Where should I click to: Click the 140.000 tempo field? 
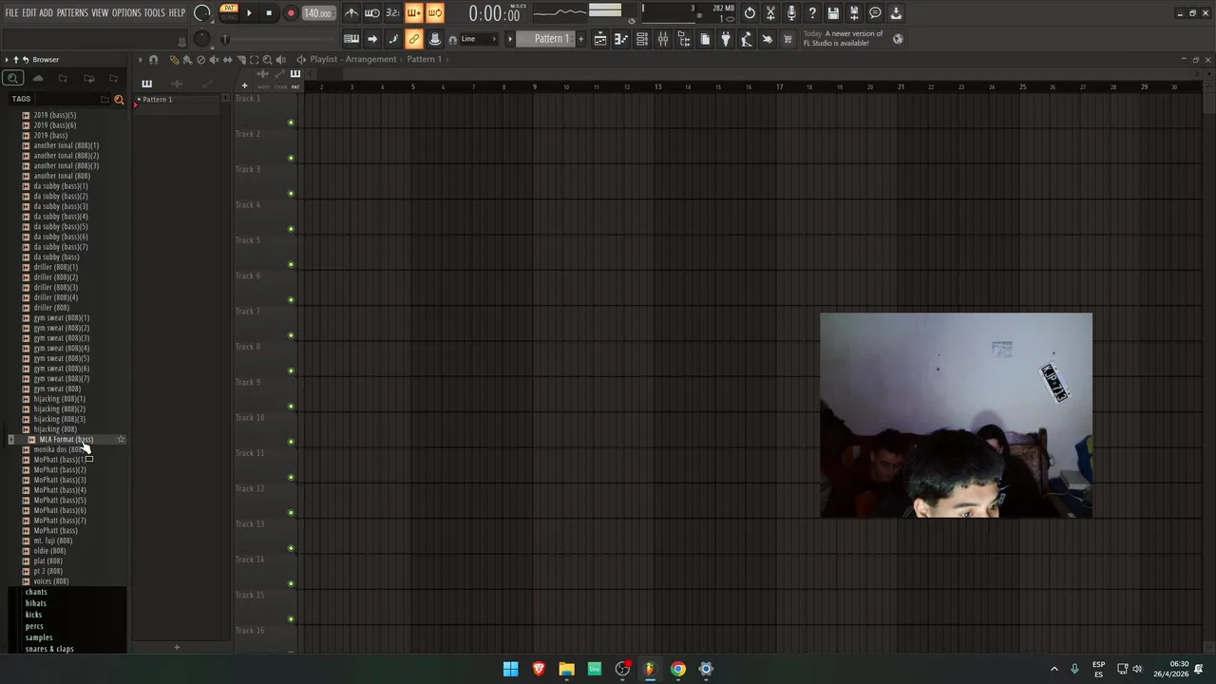pos(318,13)
